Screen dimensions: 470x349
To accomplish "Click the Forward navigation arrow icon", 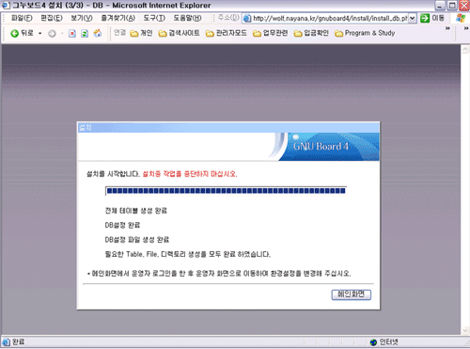I will click(52, 34).
